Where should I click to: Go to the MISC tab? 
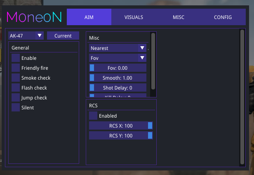[x=179, y=17]
